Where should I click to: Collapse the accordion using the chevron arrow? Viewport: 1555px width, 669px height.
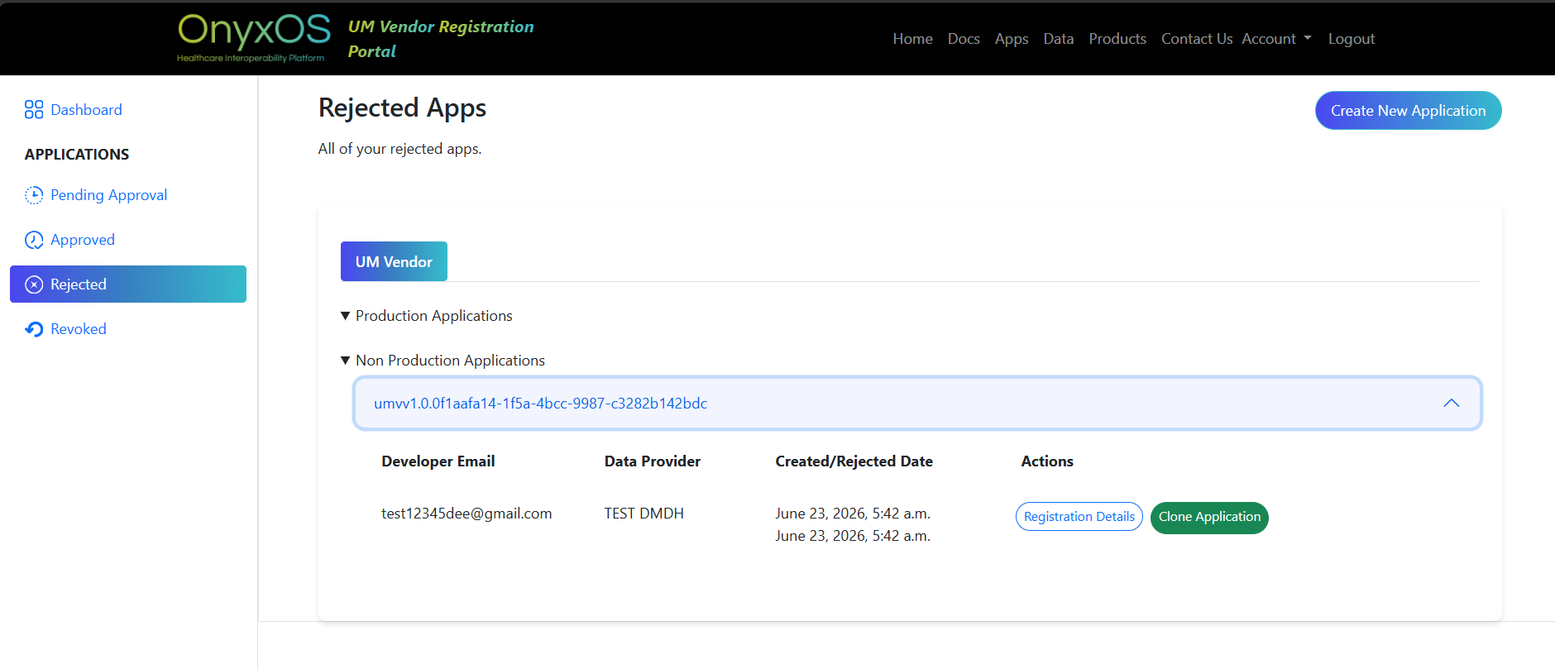tap(1451, 404)
